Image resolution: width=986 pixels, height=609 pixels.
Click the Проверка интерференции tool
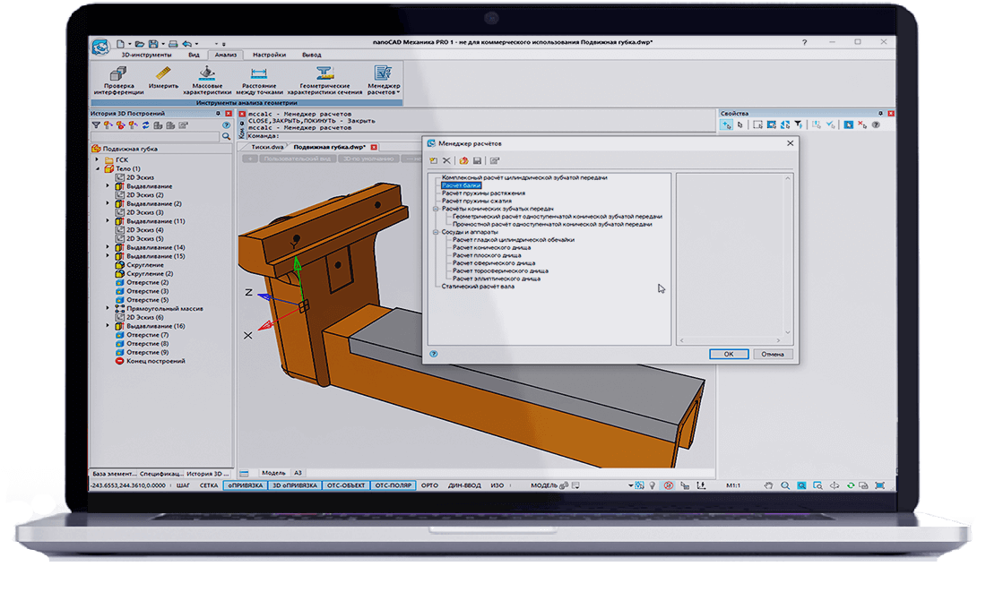(x=117, y=79)
